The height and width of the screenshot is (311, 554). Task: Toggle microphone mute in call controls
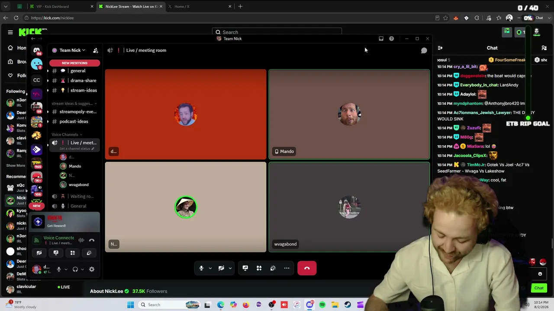click(201, 268)
